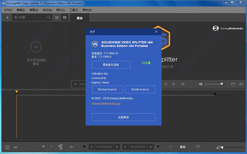Close the 关于 dialog
247x154 pixels.
tap(156, 32)
